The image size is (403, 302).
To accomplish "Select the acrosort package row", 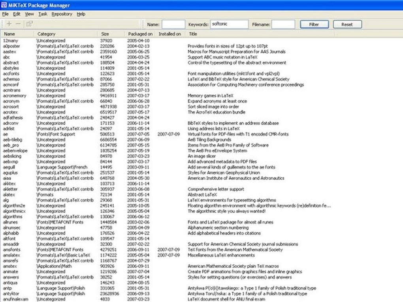I will (x=167, y=107).
